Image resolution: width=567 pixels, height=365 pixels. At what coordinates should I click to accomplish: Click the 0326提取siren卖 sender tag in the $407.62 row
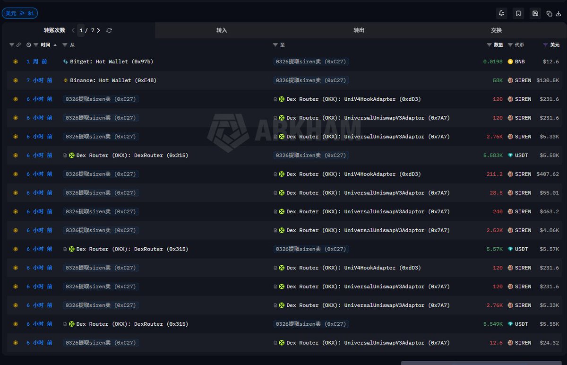click(x=101, y=174)
